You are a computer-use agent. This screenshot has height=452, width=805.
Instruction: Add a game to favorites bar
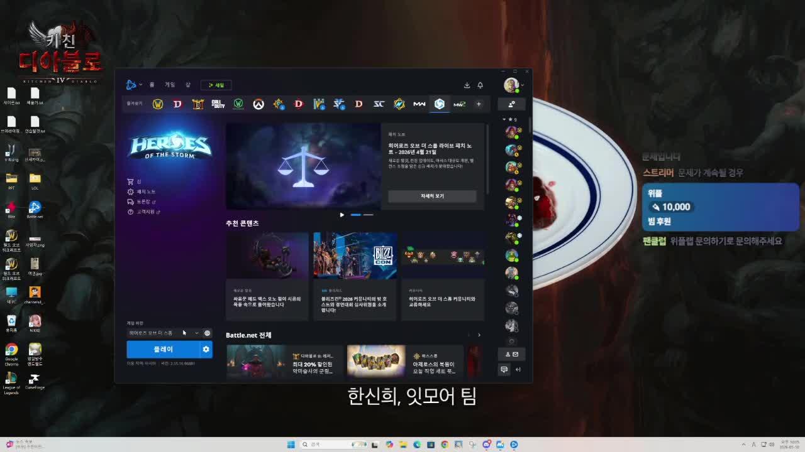click(479, 104)
